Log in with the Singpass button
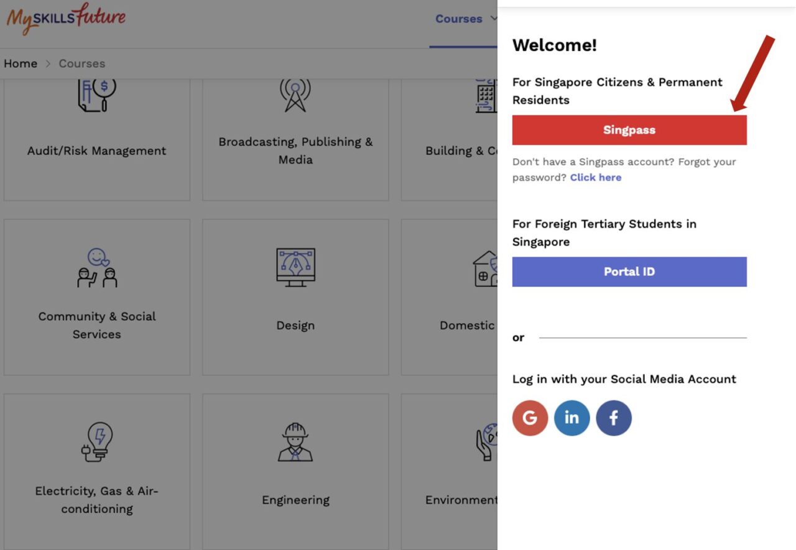 [629, 130]
